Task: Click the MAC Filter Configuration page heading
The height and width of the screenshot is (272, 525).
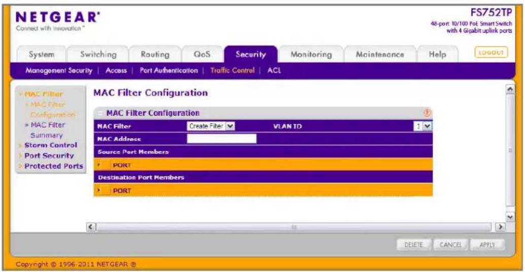Action: (x=151, y=93)
